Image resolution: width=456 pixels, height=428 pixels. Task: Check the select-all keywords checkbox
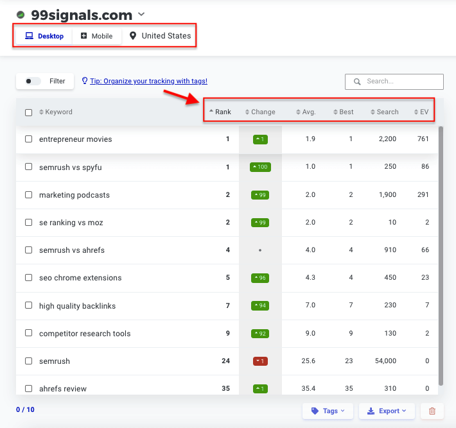pos(28,112)
